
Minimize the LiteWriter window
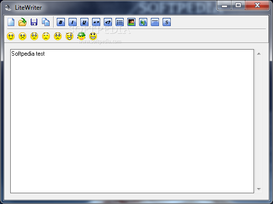pos(224,6)
